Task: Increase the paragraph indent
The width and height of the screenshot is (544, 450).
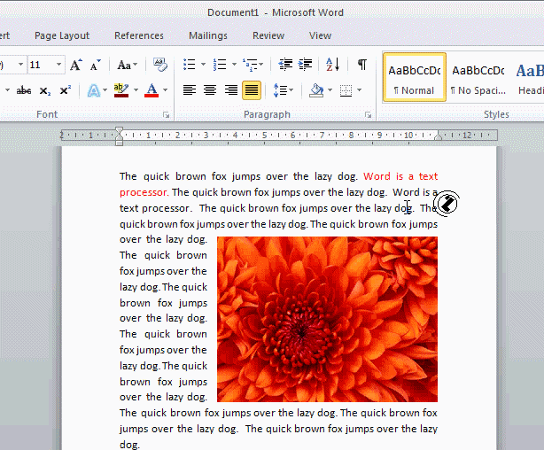Action: [306, 65]
